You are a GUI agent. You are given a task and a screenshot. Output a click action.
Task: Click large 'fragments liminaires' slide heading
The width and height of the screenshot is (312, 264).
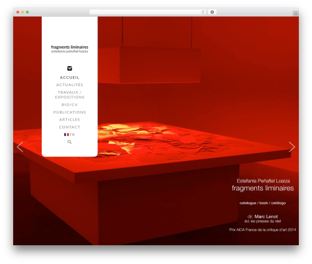click(x=263, y=188)
